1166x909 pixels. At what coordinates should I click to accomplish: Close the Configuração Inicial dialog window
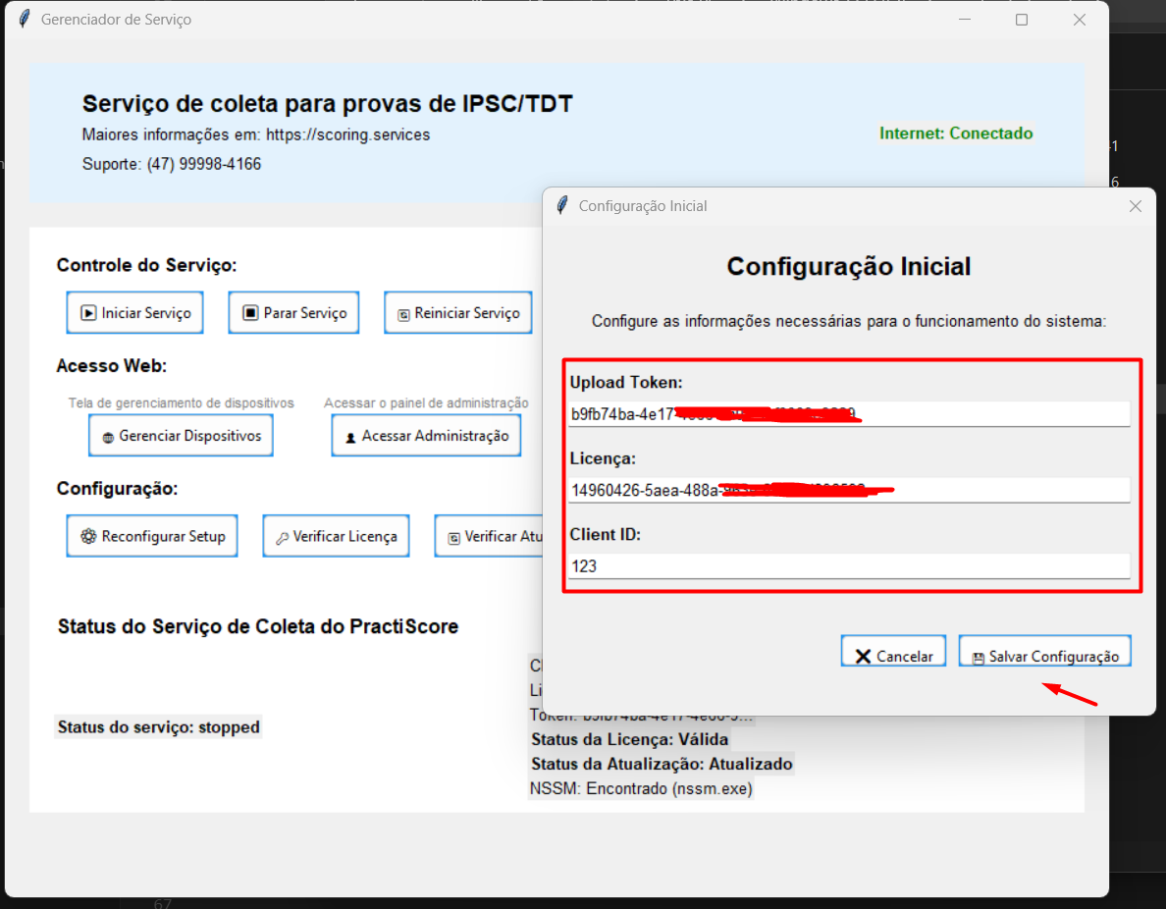[1135, 206]
